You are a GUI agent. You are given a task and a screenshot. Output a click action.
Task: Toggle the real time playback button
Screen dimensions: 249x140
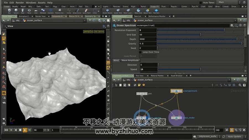(x=232, y=130)
